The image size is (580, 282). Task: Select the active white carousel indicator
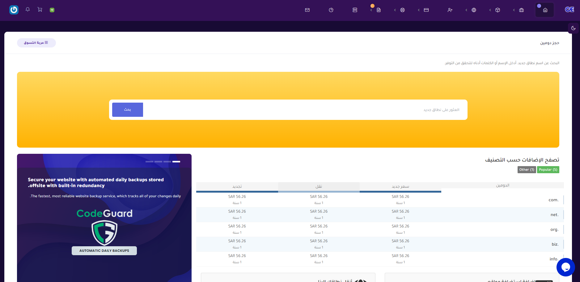pyautogui.click(x=176, y=161)
